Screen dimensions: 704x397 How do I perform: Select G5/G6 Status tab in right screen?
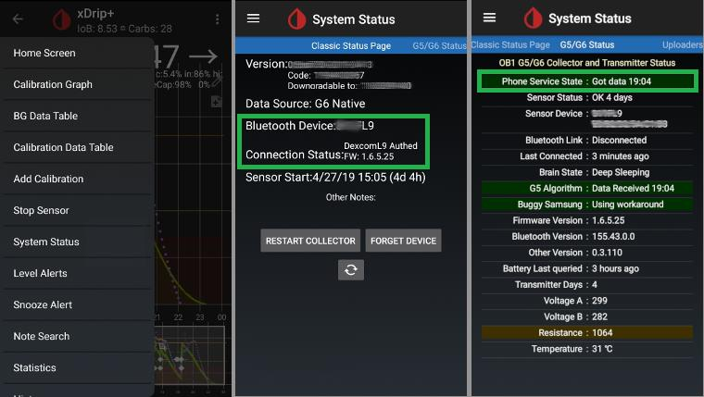[x=586, y=44]
